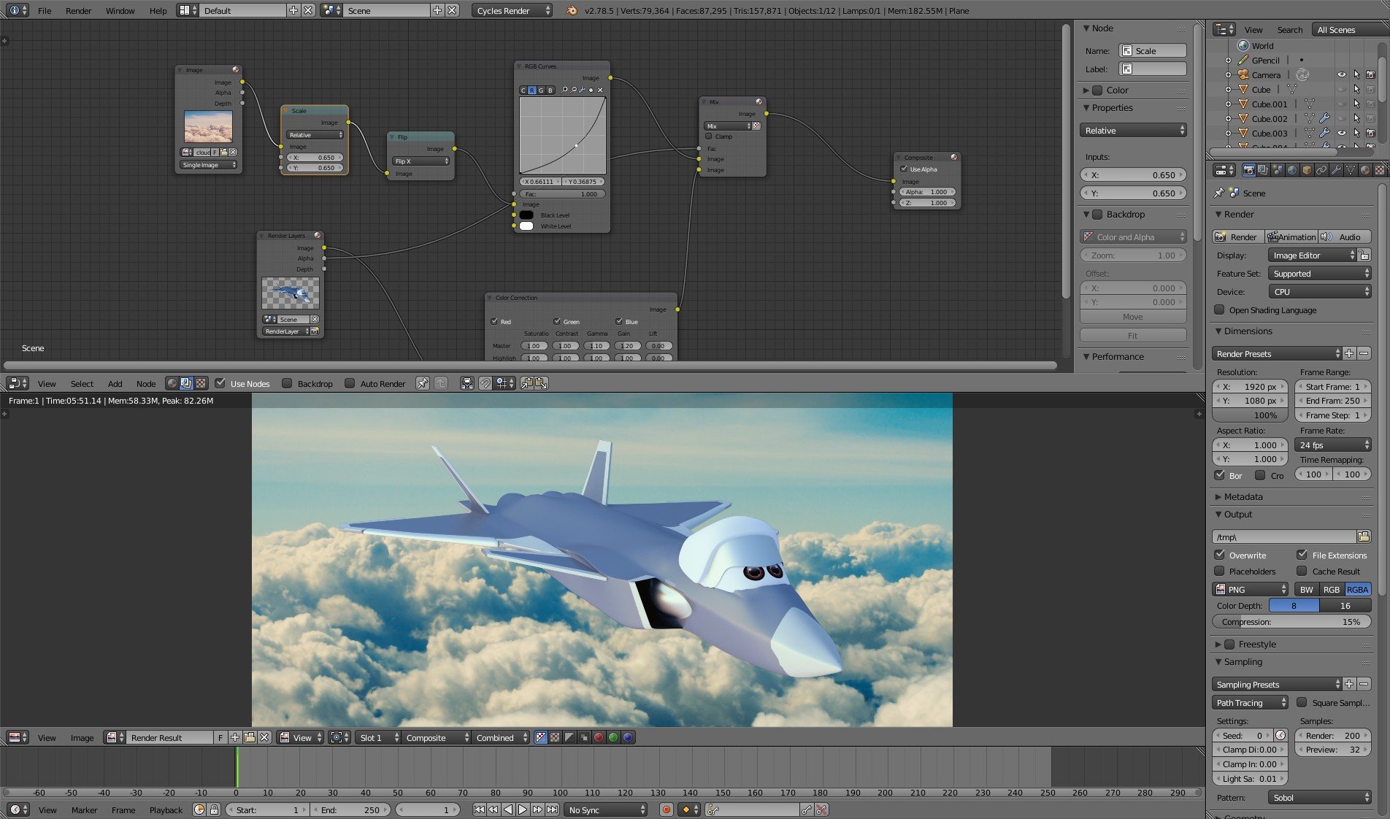
Task: Click the Compression slider at 15%
Action: click(x=1291, y=621)
